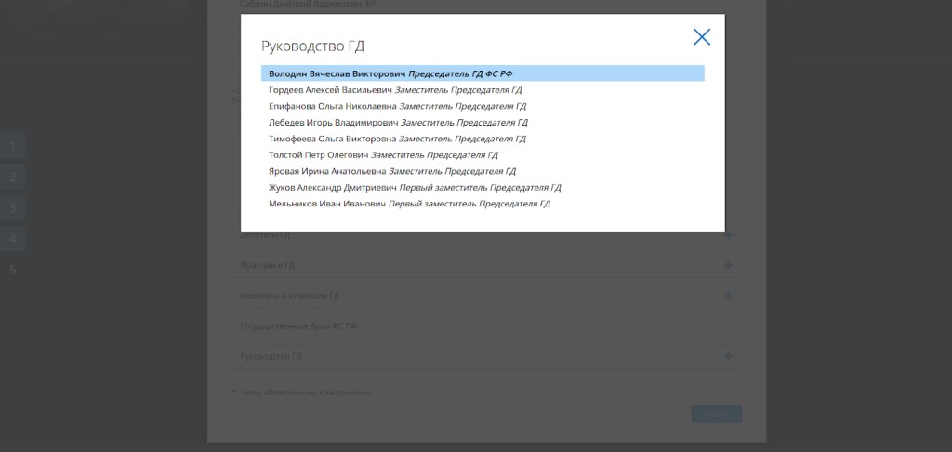This screenshot has height=452, width=952.
Task: Expand Фракции в ГД plus icon
Action: (x=728, y=265)
